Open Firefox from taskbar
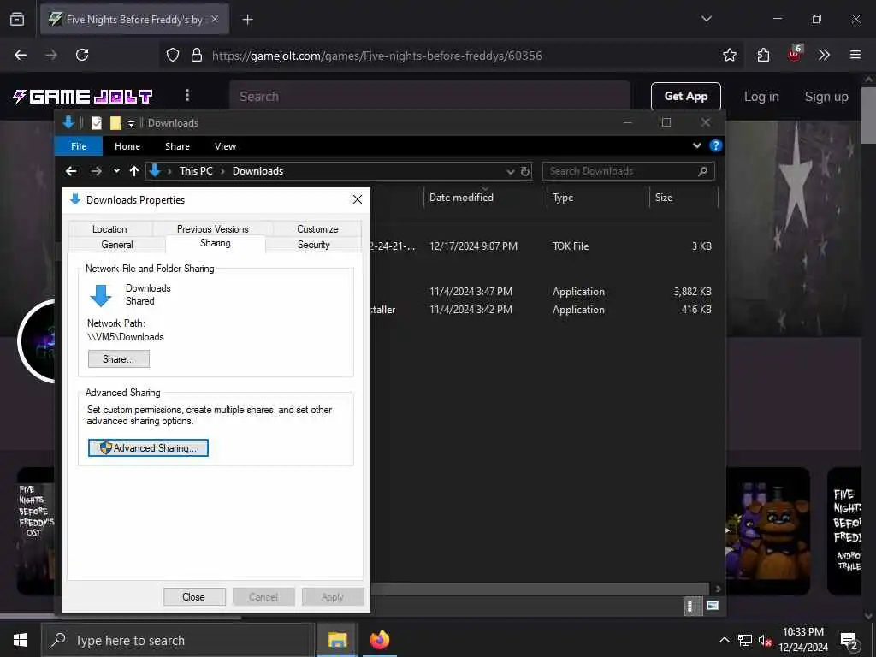This screenshot has height=657, width=876. (x=379, y=640)
